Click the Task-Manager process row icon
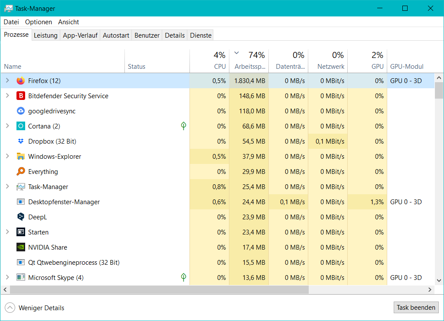Screen dimensions: 444x321 pyautogui.click(x=21, y=187)
